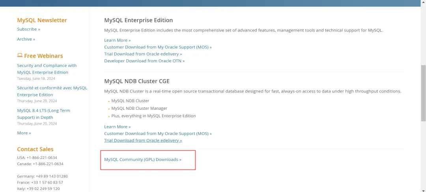The width and height of the screenshot is (426, 192).
Task: Click the 'MySQL NDB Cluster' bullet item
Action: (x=130, y=101)
